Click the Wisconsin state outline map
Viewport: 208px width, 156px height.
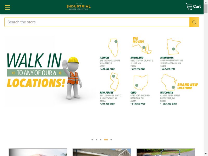coord(169,82)
